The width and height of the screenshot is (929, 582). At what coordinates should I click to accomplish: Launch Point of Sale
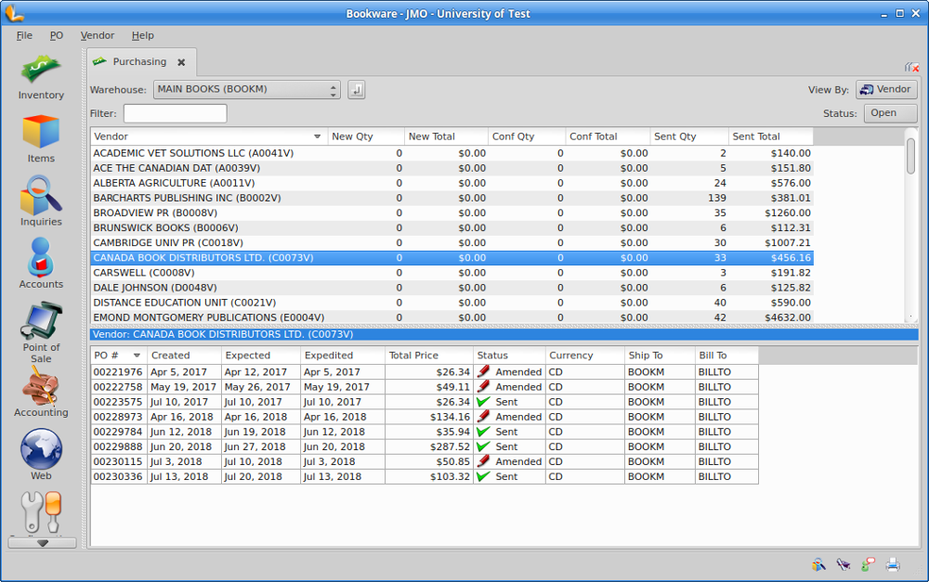[x=41, y=332]
